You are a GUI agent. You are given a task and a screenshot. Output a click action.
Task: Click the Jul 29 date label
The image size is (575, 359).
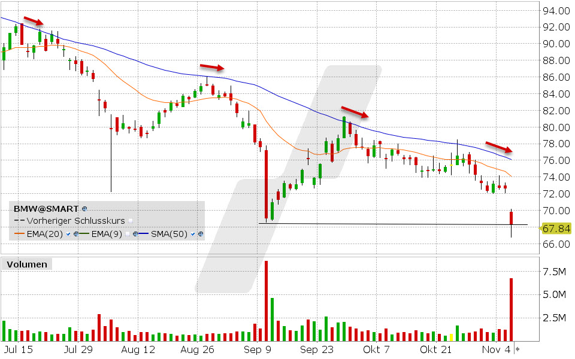coord(78,349)
